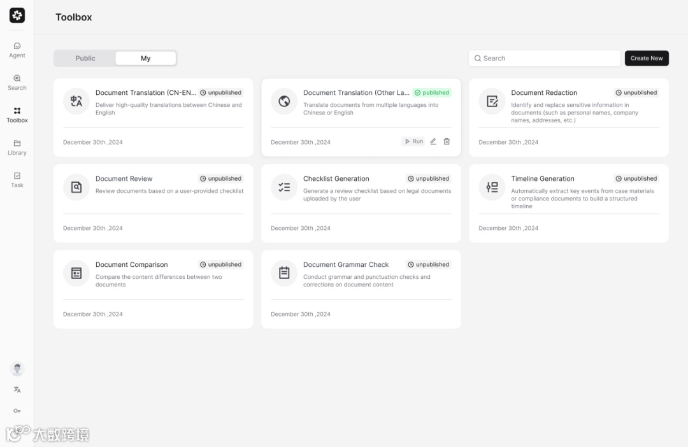
Task: Click unpublished badge on Document Grammar Check
Action: click(x=429, y=264)
